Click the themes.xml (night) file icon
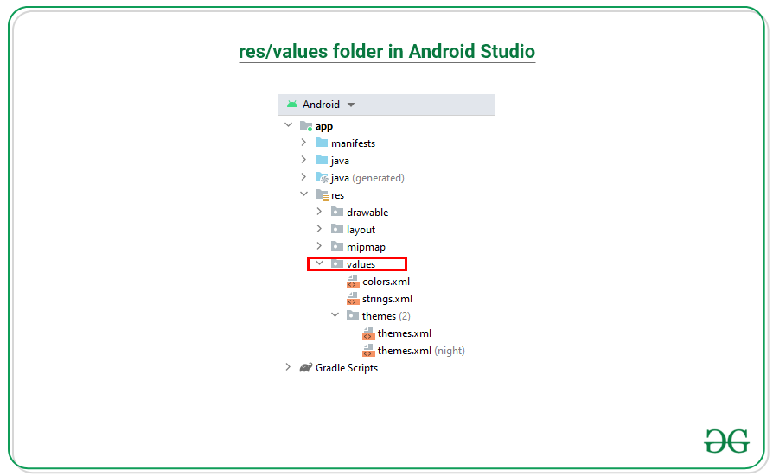773x476 pixels. (368, 351)
